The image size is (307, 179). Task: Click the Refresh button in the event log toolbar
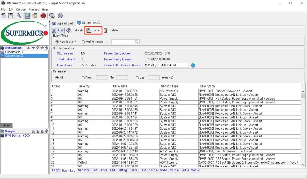(75, 30)
